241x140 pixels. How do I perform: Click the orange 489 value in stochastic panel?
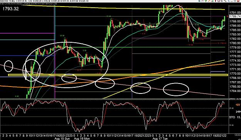point(238,105)
